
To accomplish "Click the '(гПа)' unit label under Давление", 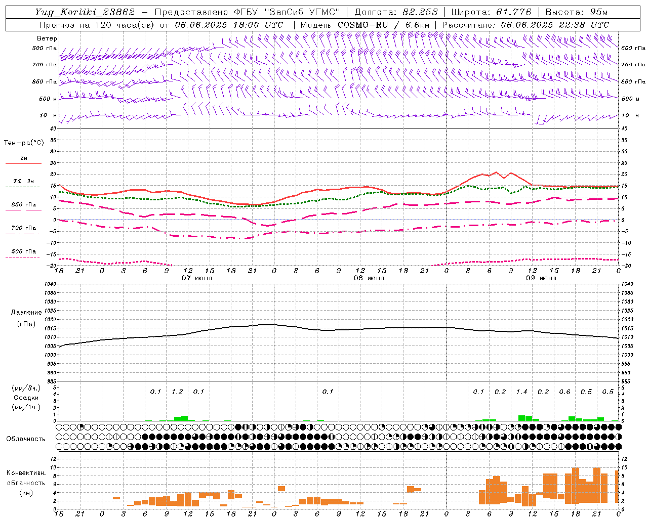I will pos(26,324).
